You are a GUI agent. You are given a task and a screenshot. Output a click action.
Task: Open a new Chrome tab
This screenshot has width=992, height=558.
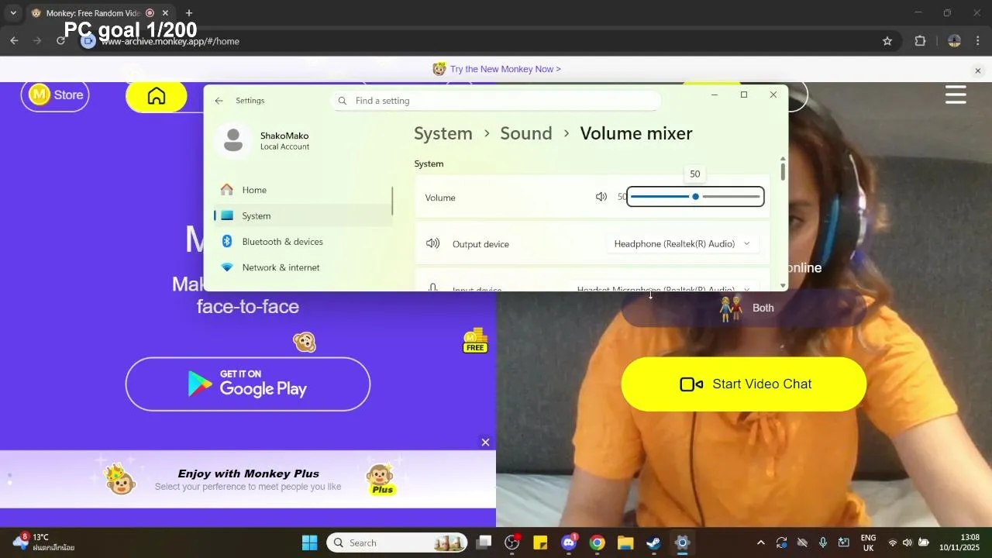pyautogui.click(x=189, y=13)
